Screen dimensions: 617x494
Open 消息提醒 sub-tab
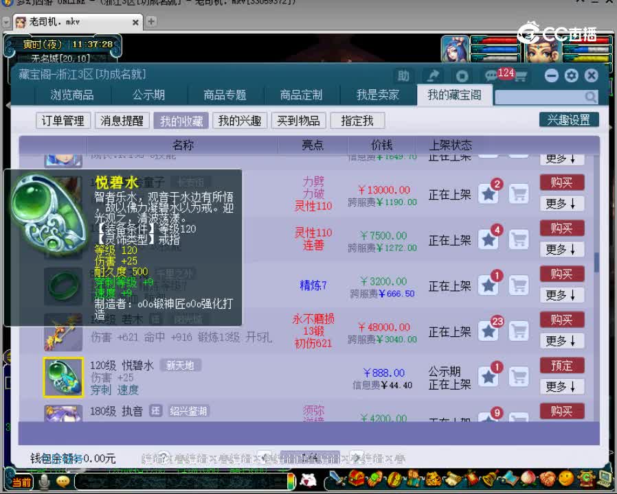[x=122, y=121]
